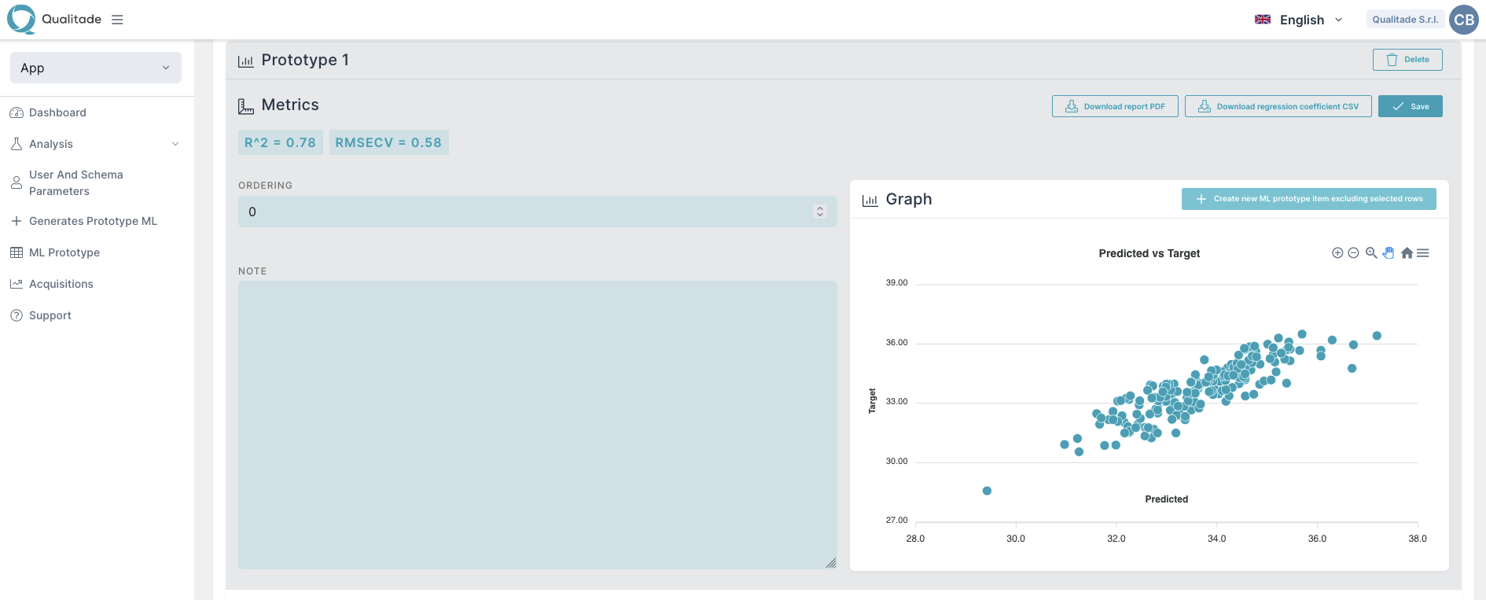Viewport: 1486px width, 600px height.
Task: Delete Prototype 1 with Delete button
Action: click(x=1407, y=60)
